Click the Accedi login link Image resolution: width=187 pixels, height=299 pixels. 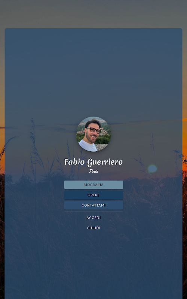pos(93,218)
